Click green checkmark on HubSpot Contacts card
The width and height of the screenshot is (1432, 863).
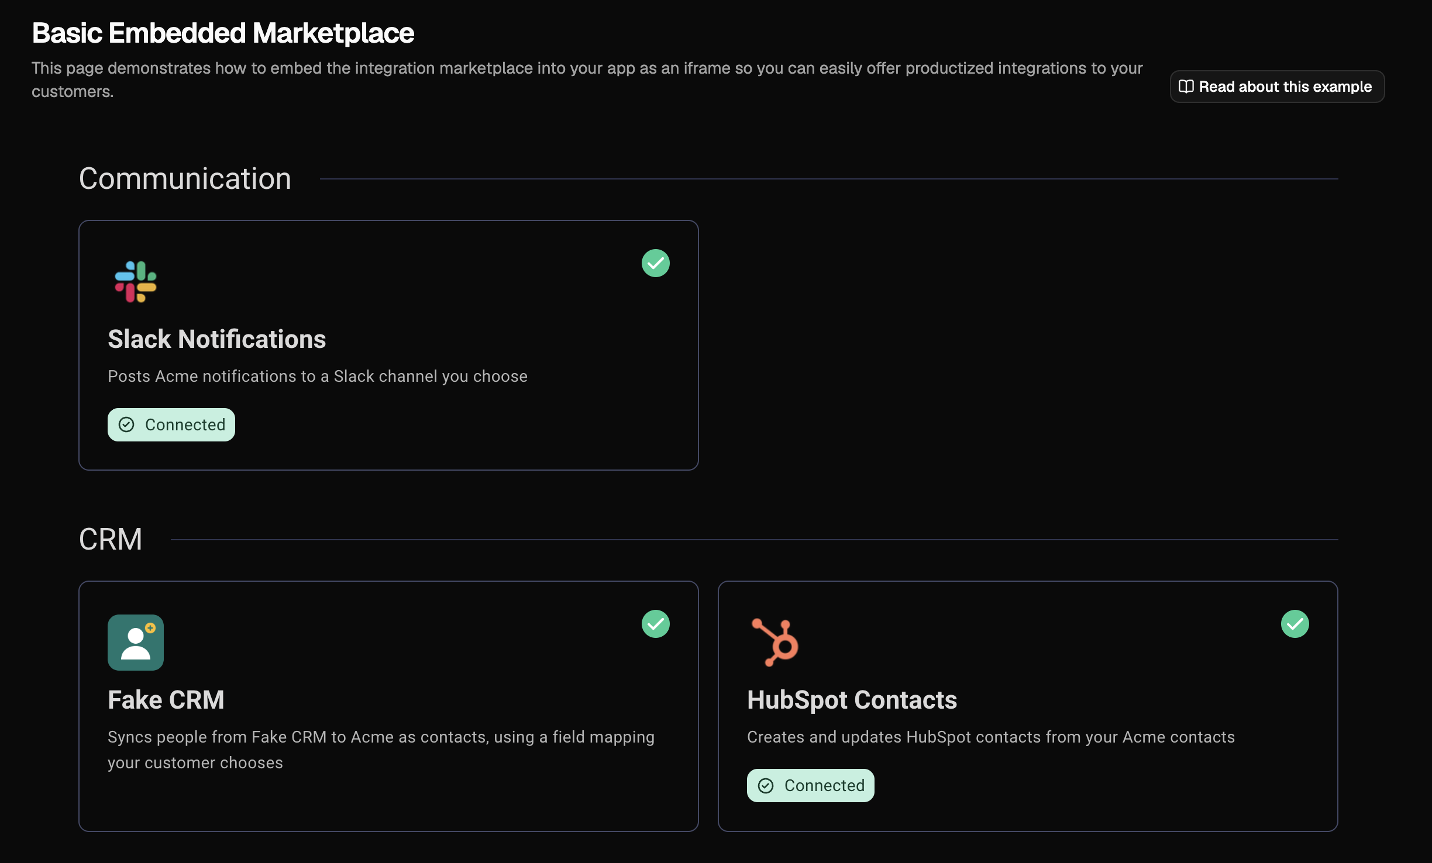pyautogui.click(x=1295, y=624)
